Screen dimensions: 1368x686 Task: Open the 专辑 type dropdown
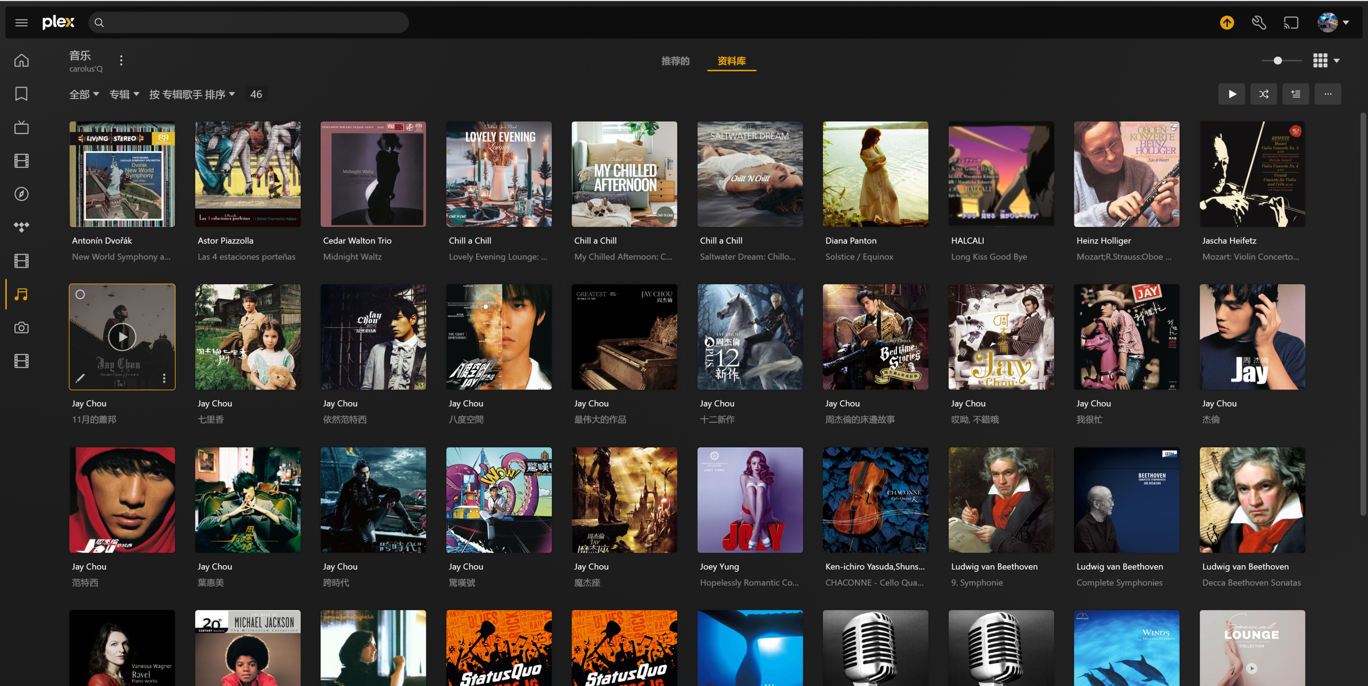tap(124, 95)
